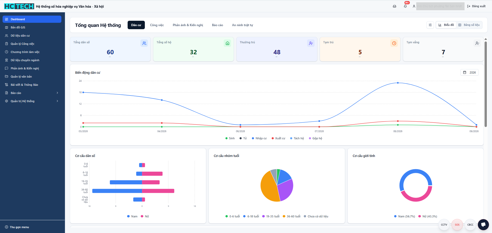Click the SOS emergency button

[457, 225]
